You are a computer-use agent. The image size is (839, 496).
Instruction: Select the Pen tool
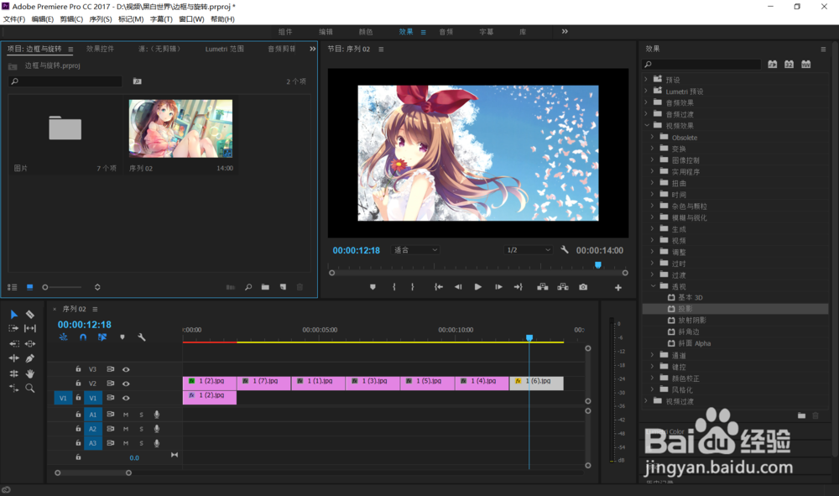tap(30, 358)
